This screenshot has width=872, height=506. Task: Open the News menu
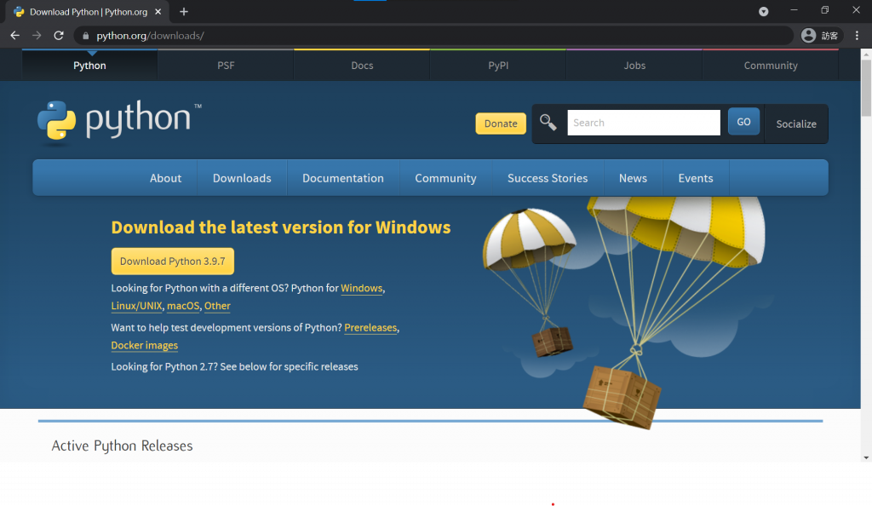[633, 178]
